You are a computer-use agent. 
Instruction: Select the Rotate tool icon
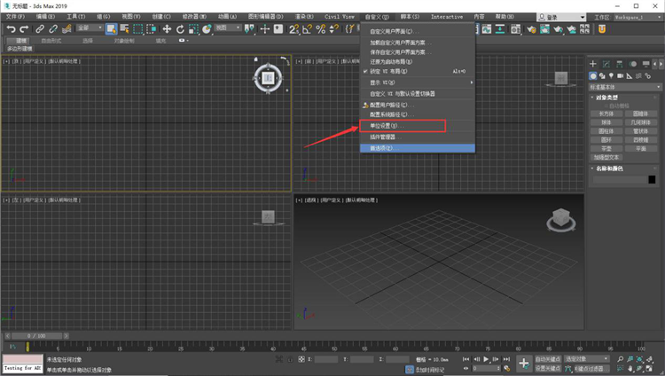180,29
